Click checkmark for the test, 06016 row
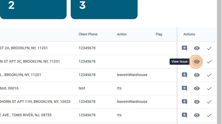Viewport: 222px width, 124px height. pos(209,88)
